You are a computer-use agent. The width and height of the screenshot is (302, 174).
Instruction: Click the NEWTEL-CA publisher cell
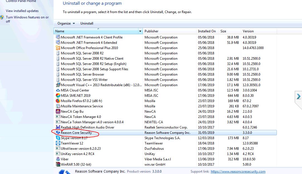[x=154, y=122]
